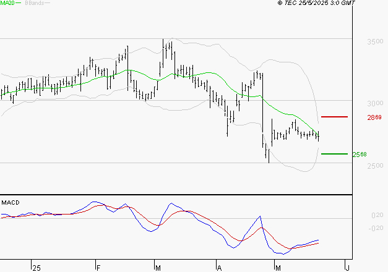This screenshot has height=272, width=388.
Task: Click the MACD -0.20 scale label
Action: (x=360, y=228)
